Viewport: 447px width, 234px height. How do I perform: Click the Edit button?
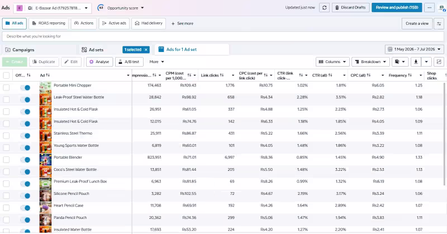[x=71, y=62]
